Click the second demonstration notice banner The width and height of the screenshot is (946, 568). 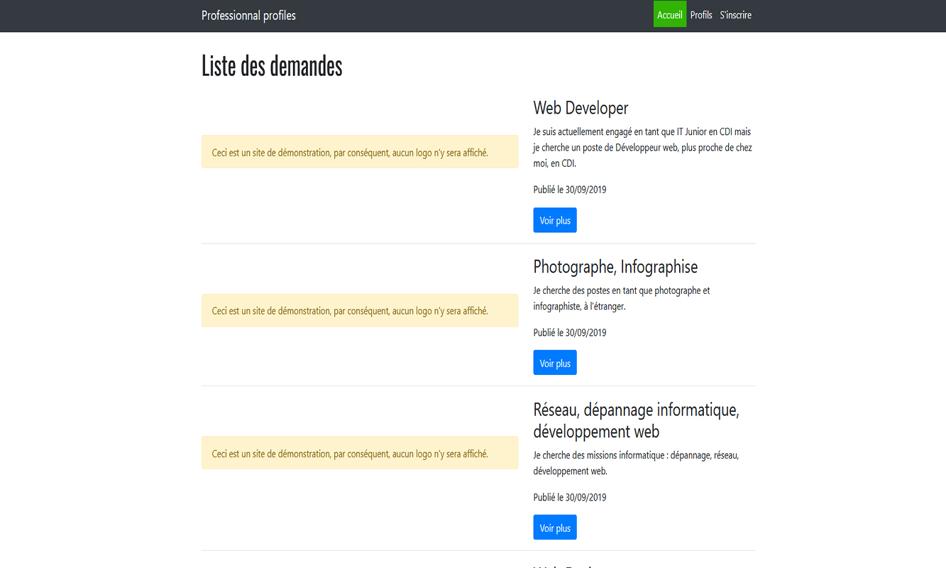360,310
